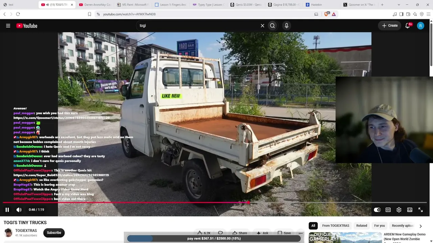Select the Recently uploaded chip
Image resolution: width=433 pixels, height=243 pixels.
403,226
